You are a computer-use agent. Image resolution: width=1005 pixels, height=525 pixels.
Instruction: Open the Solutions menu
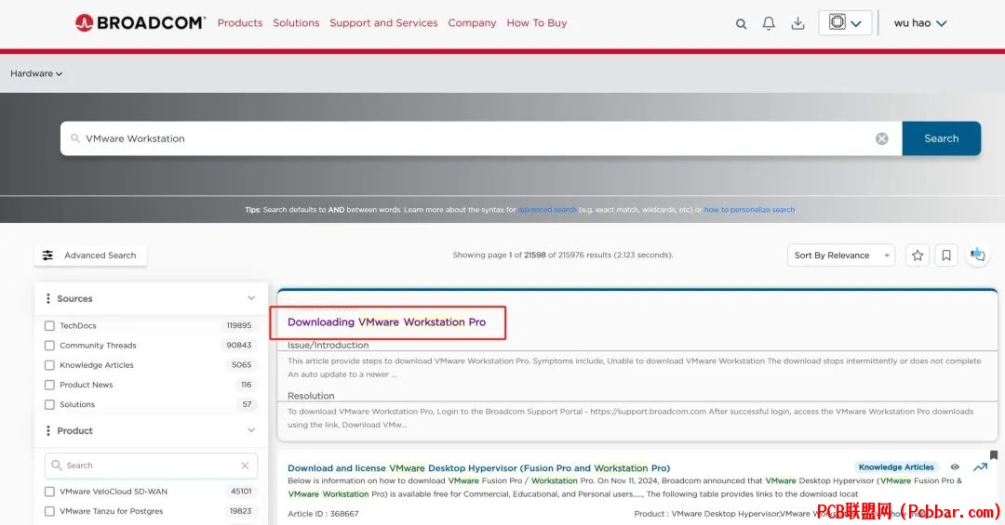296,23
